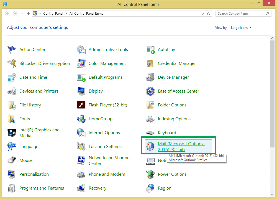Open the Intel(R) Graphics and Media icon
Image resolution: width=277 pixels, height=199 pixels.
(12, 133)
